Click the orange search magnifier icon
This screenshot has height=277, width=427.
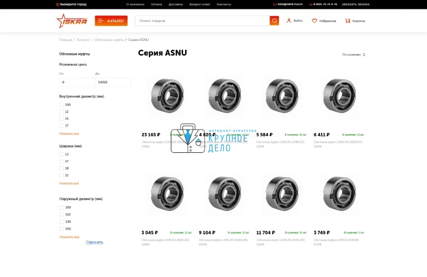point(274,20)
